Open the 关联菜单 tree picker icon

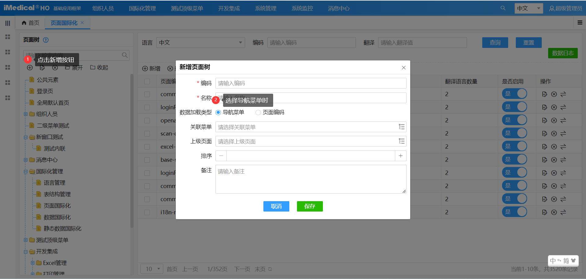click(402, 127)
